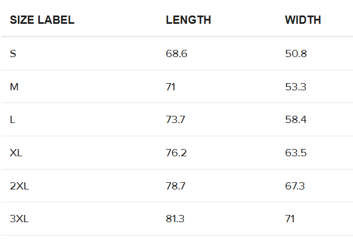Click the 50.8 width value

(296, 54)
